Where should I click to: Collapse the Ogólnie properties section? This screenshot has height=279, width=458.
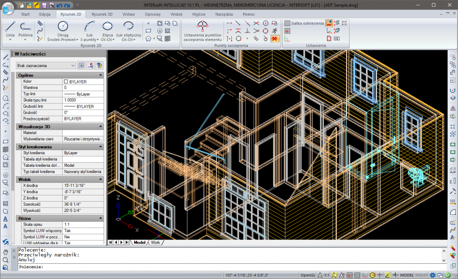tap(101, 75)
